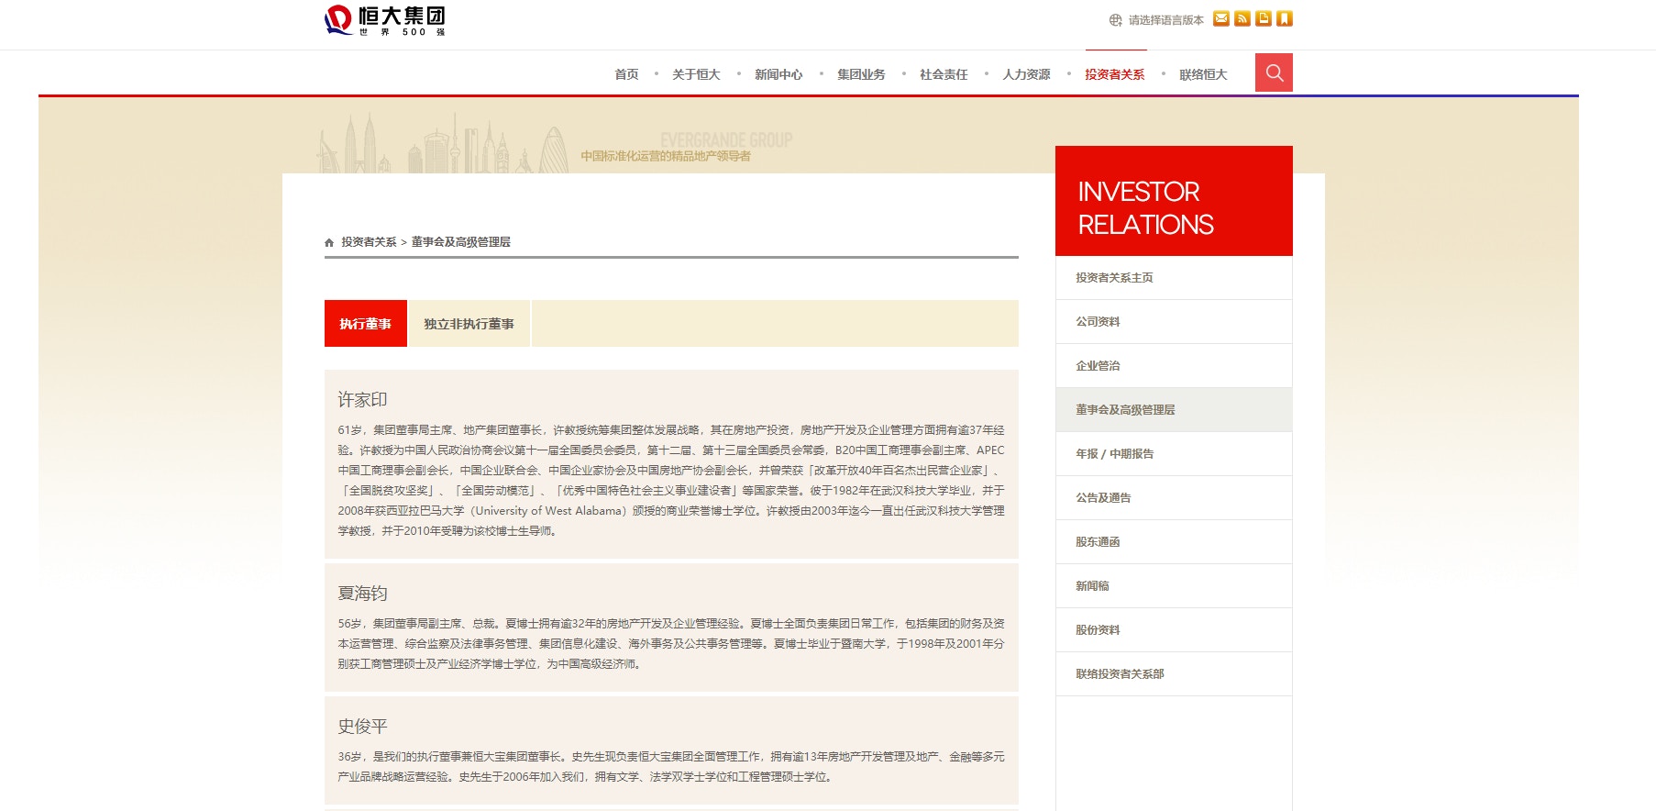Go to 首页 in navigation

click(x=626, y=74)
